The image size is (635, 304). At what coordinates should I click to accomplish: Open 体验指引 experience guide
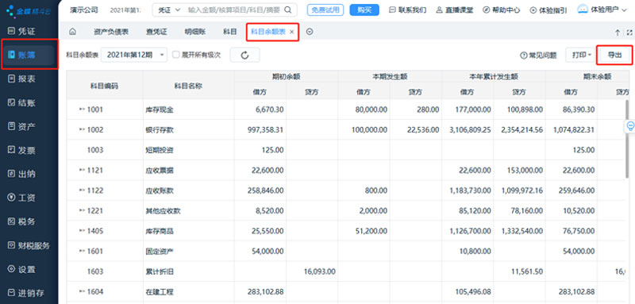tap(548, 10)
